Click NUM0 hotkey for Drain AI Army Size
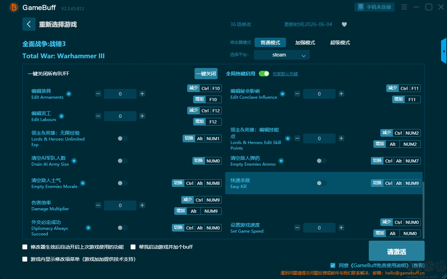Viewport: 447px width, 279px height. (207, 161)
